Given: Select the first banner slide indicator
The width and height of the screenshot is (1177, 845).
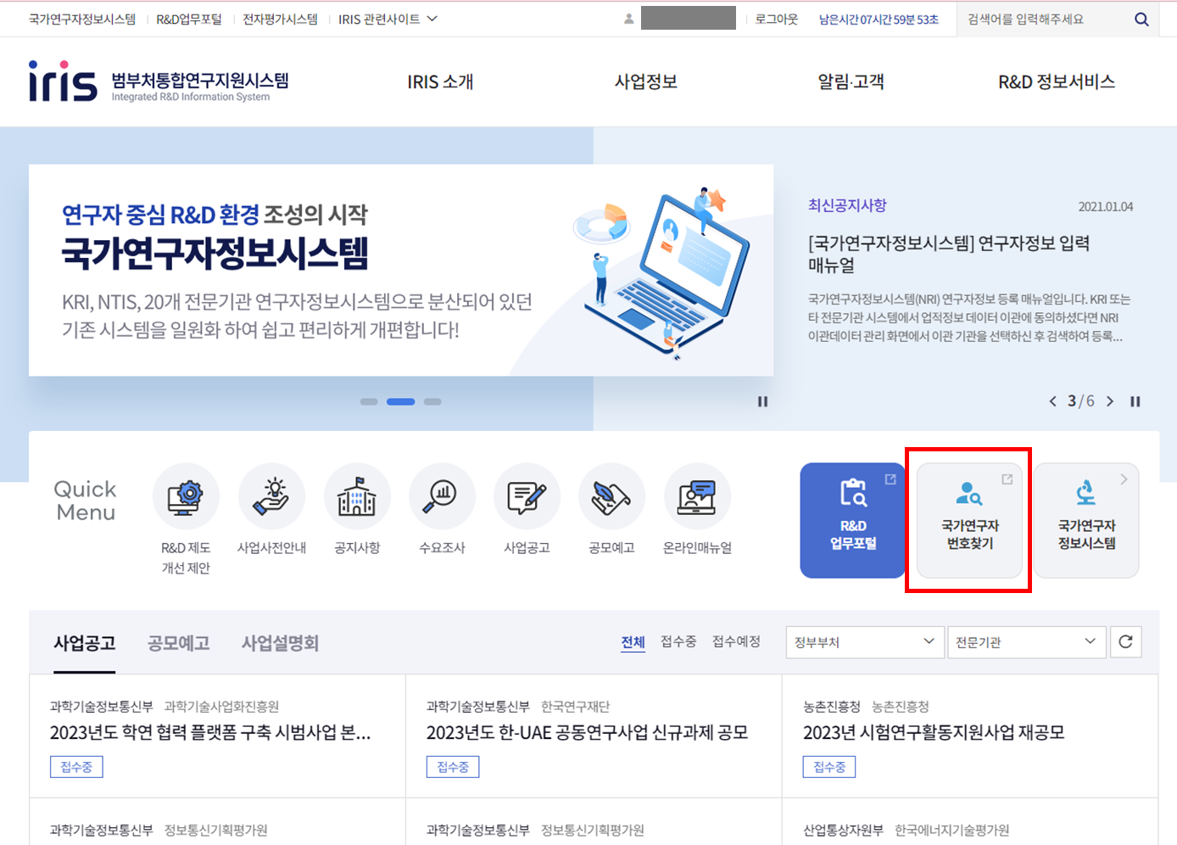Looking at the screenshot, I should (369, 401).
